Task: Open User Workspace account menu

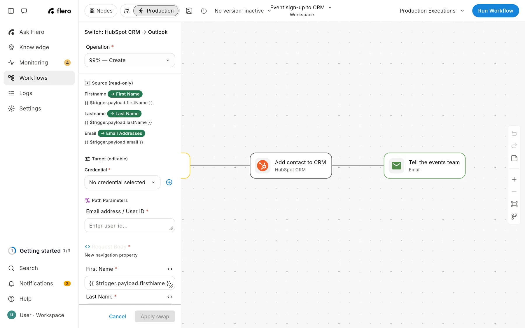Action: 39,315
